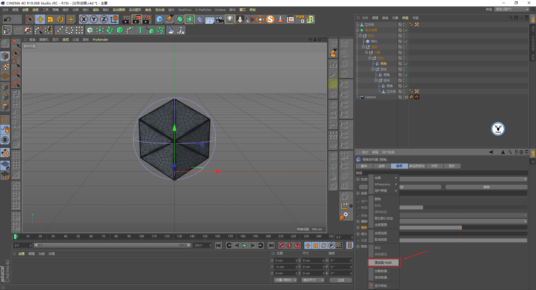
Task: Jump to the end of animation
Action: tap(271, 245)
